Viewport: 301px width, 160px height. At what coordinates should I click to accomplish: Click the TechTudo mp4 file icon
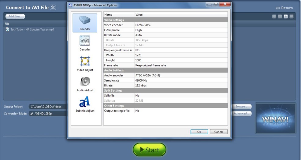coord(7,29)
